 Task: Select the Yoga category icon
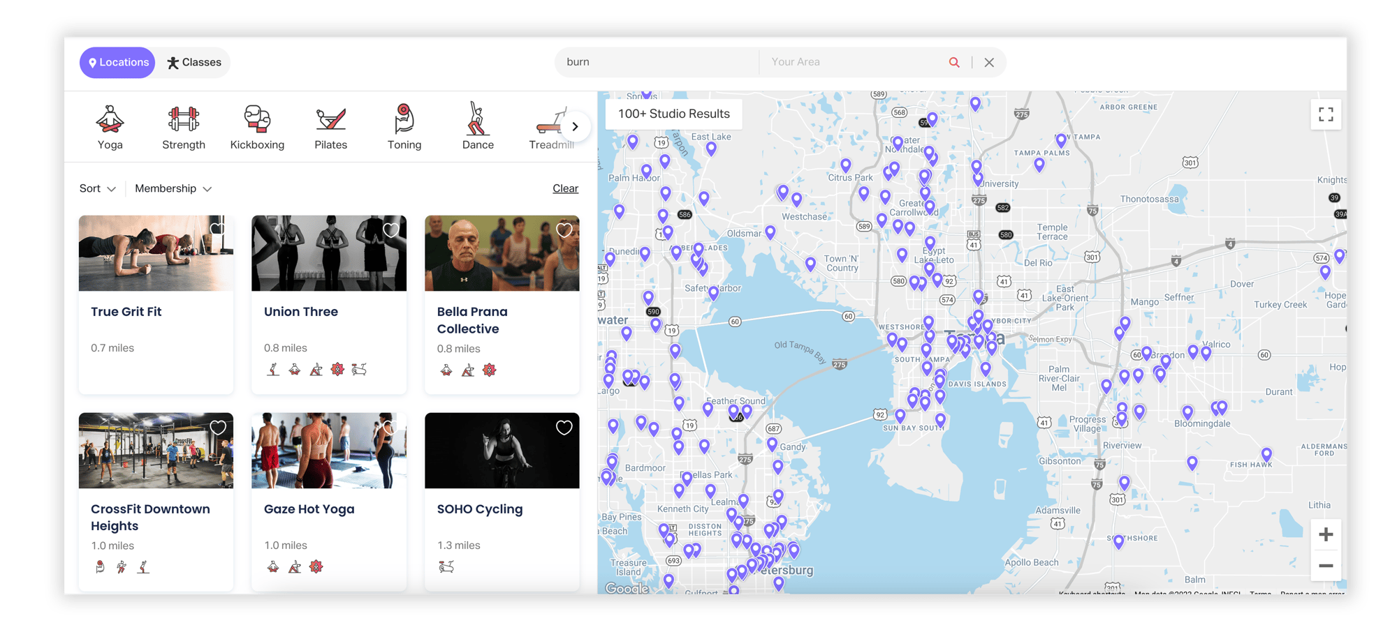click(x=110, y=120)
